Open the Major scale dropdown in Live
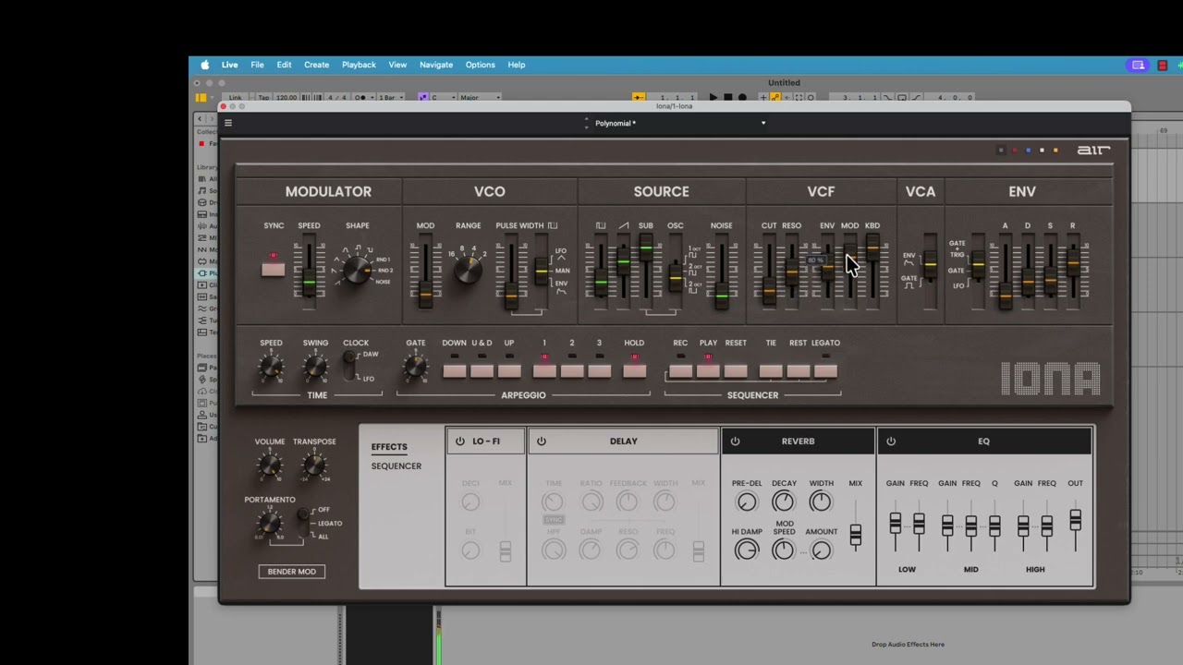Viewport: 1183px width, 665px height. 481,97
